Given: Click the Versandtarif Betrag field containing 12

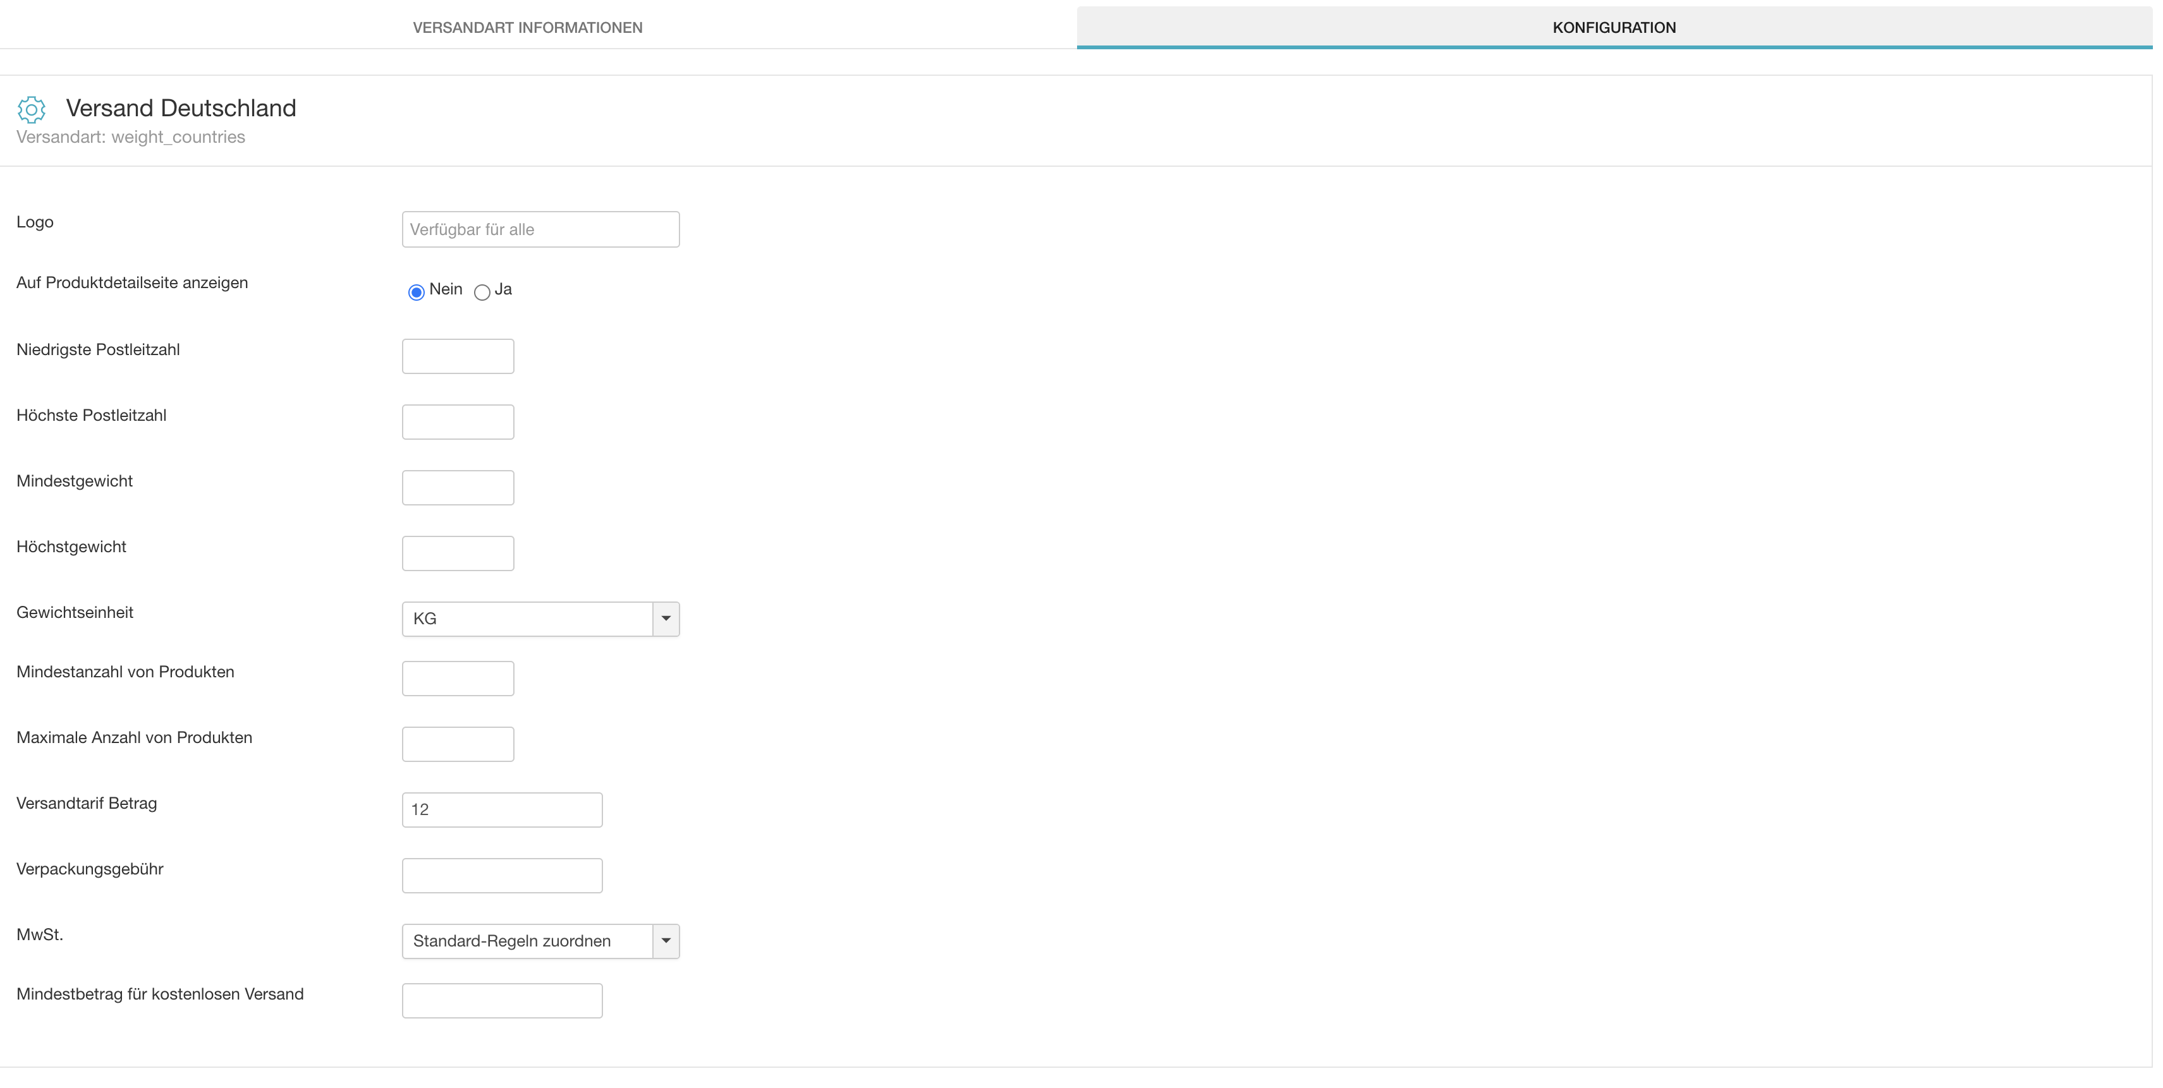Looking at the screenshot, I should 501,809.
